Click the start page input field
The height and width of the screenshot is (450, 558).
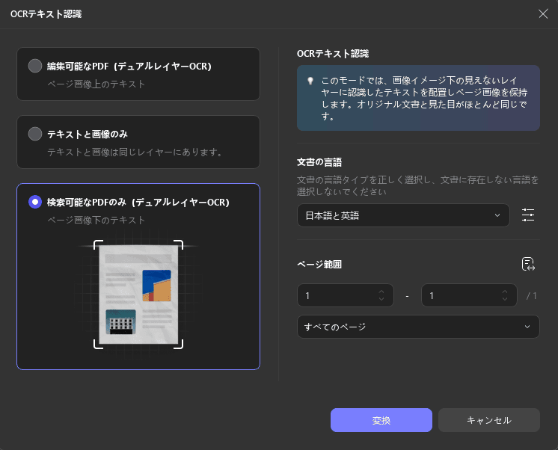[337, 295]
